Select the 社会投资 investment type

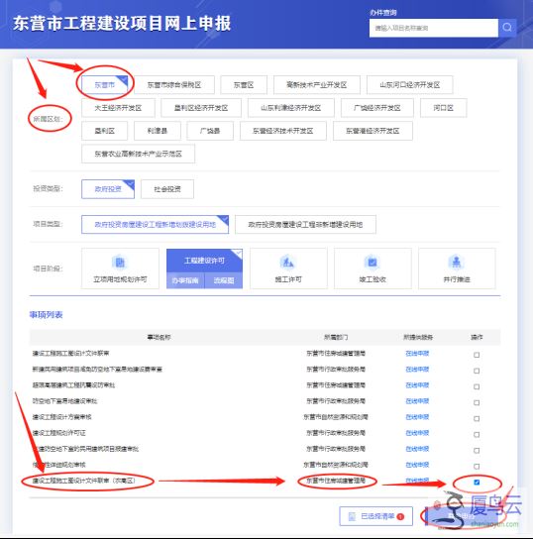[167, 189]
